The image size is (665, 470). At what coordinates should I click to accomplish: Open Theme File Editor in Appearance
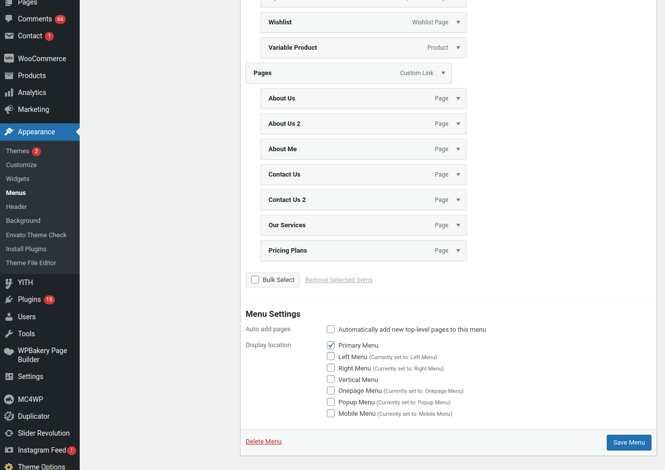click(x=31, y=263)
